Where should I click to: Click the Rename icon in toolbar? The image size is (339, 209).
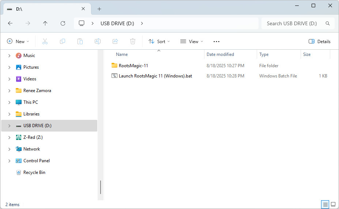98,41
